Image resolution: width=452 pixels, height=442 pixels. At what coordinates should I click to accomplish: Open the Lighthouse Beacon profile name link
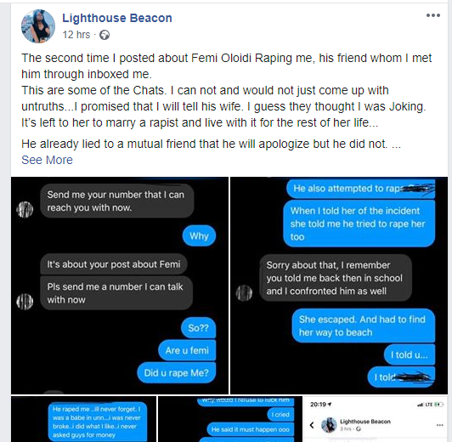[x=117, y=18]
